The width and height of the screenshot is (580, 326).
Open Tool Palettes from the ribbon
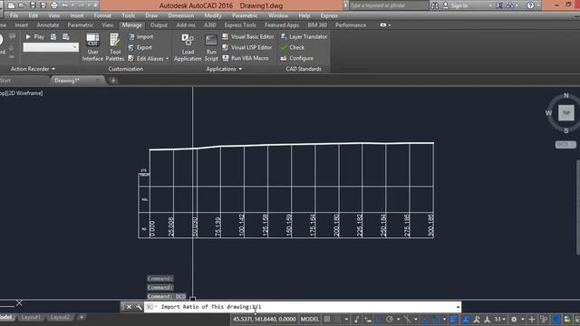click(115, 47)
